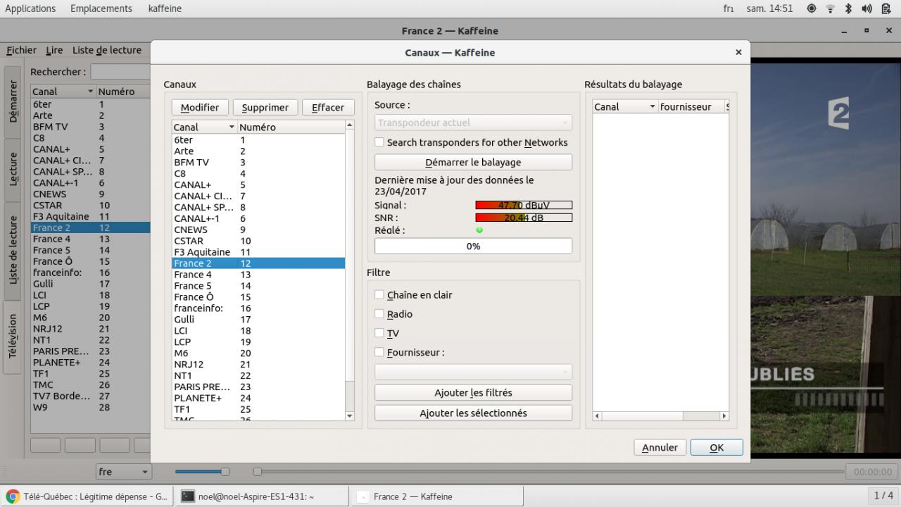Select Gulli in the Canaux dialog list
Image resolution: width=901 pixels, height=507 pixels.
pyautogui.click(x=258, y=320)
